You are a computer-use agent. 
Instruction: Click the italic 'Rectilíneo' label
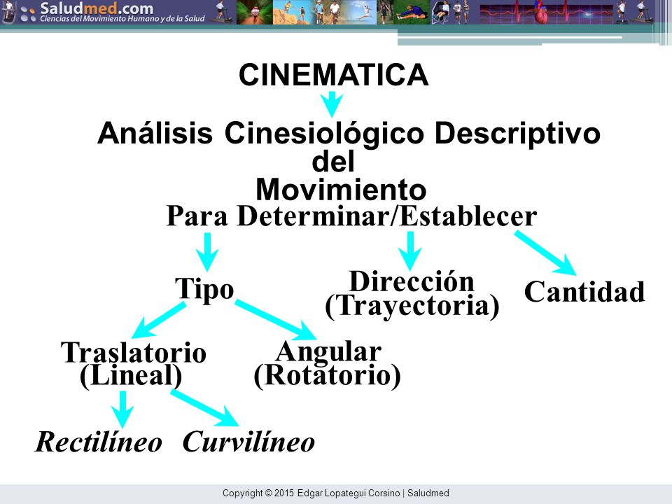coord(99,442)
